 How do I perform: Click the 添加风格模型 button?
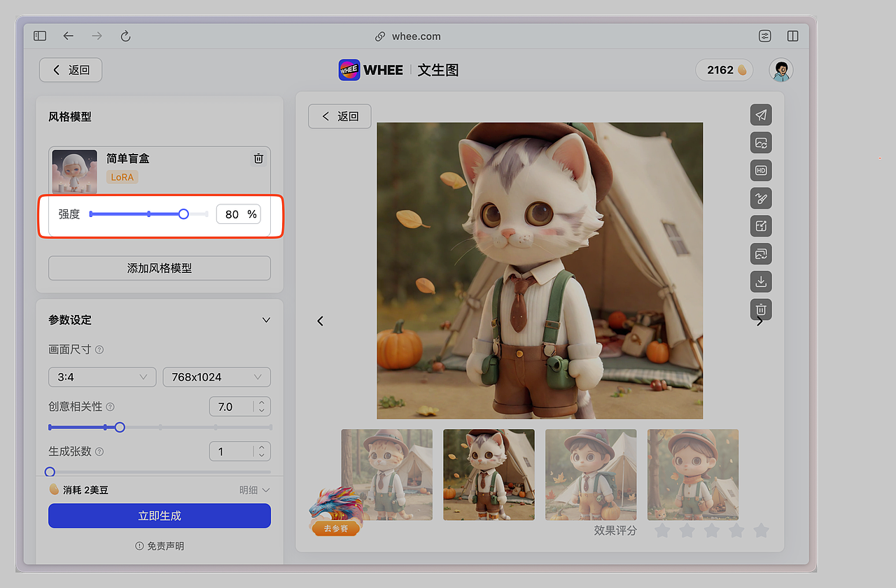click(160, 268)
